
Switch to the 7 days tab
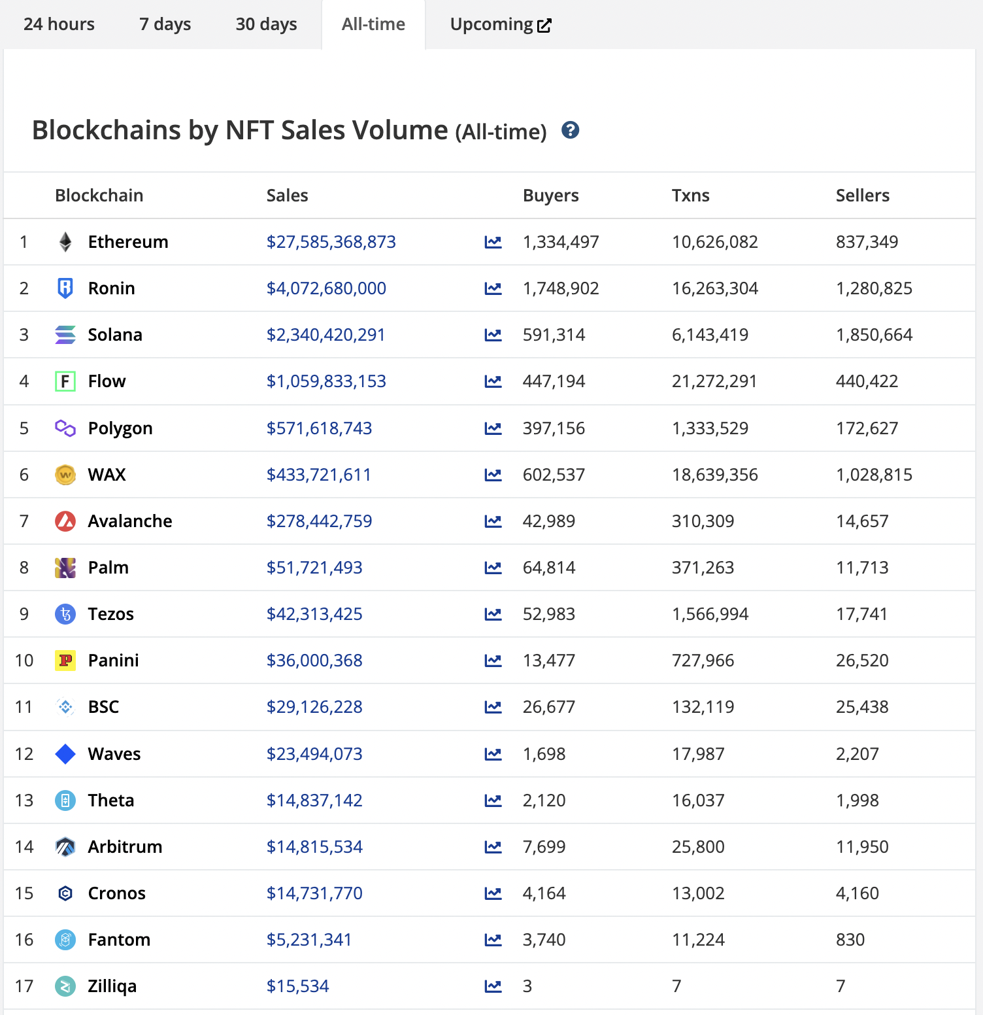[165, 24]
